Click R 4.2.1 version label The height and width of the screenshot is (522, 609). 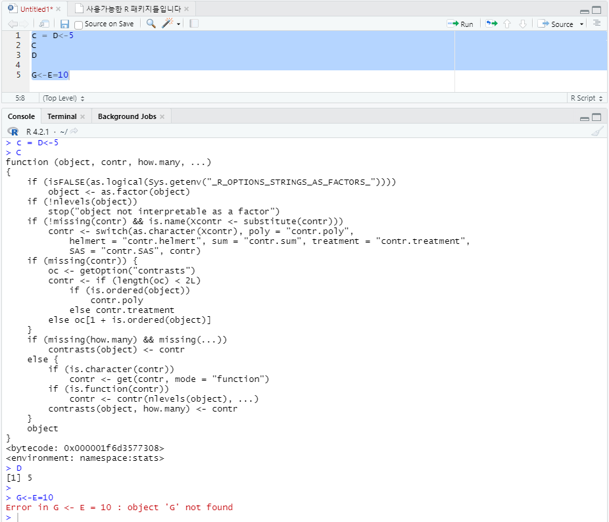[x=37, y=131]
